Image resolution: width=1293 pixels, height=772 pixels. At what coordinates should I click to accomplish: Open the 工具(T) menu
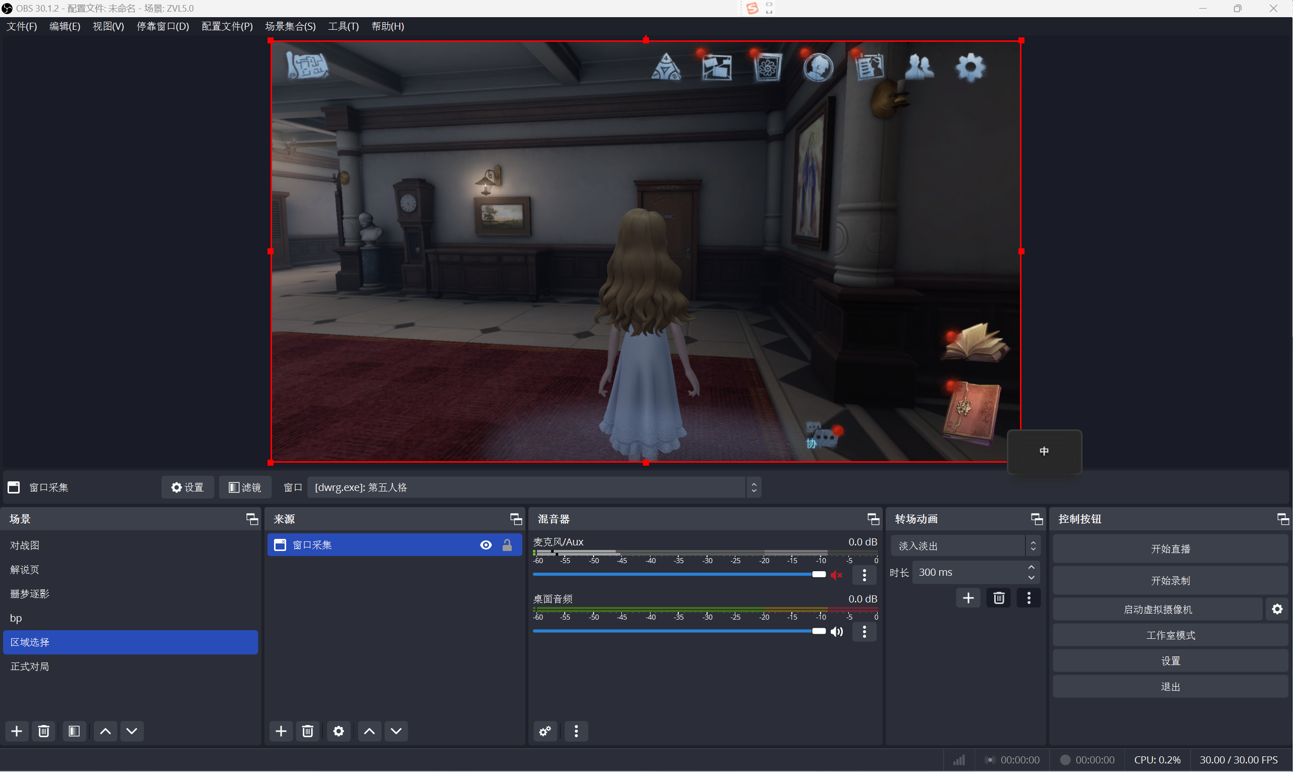point(343,26)
